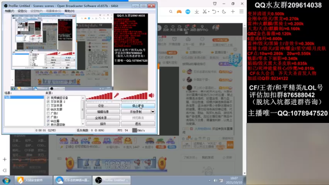Screen dimensions: 329x185
Task: Mute the microphone via the mic icon
Action: 116,96
